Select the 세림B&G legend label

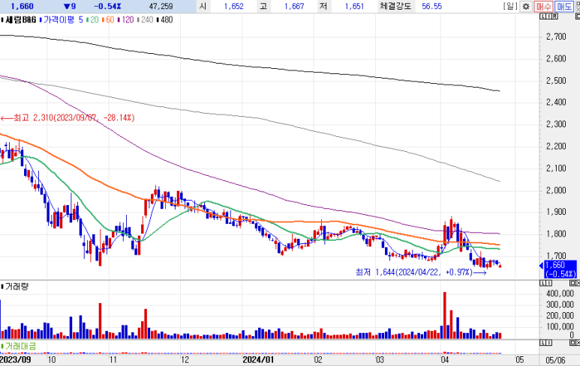coord(20,20)
